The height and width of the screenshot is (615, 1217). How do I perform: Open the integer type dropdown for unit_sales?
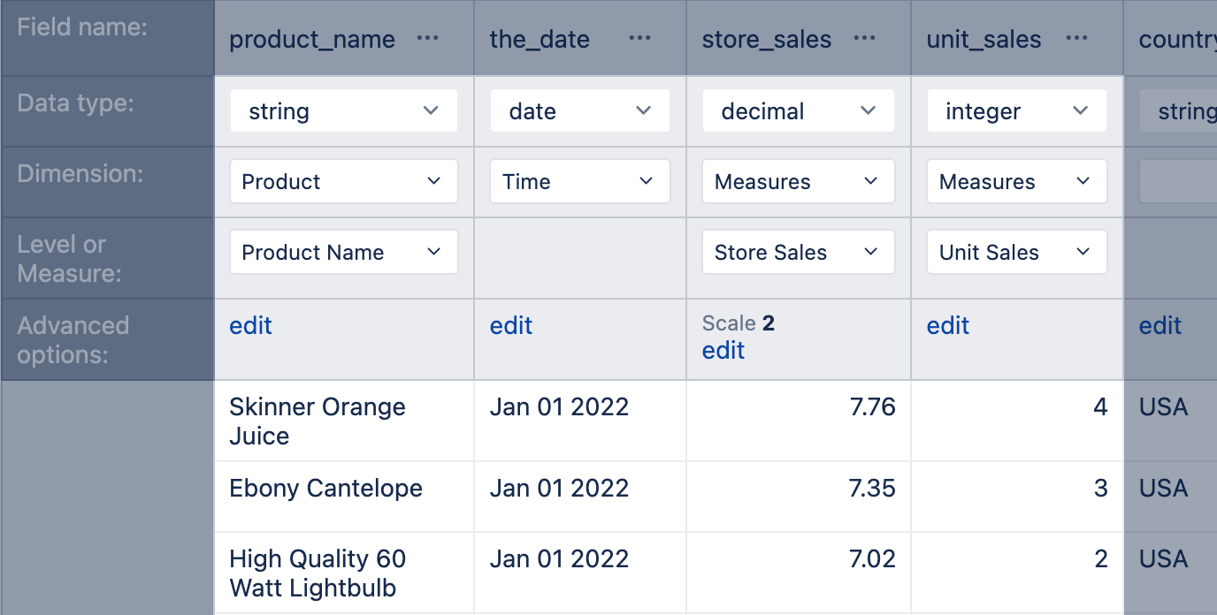click(1016, 110)
